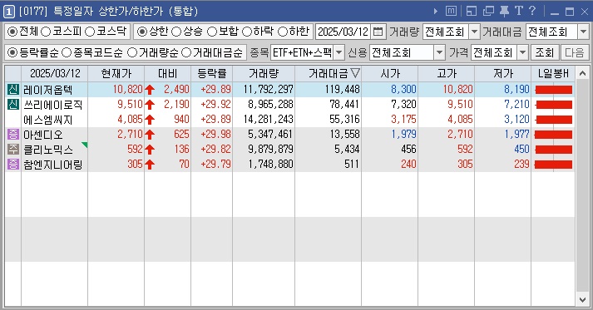
Task: Click the volume value 14,281,243
Action: (x=268, y=120)
